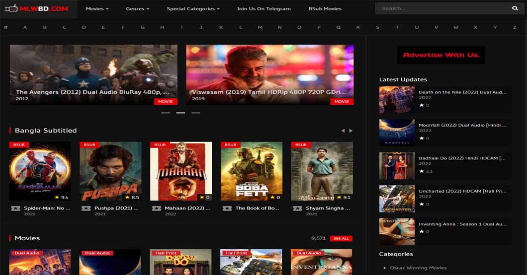Click Pushpa (2021) title text
Screen dimensions: 527x275
click(116, 208)
